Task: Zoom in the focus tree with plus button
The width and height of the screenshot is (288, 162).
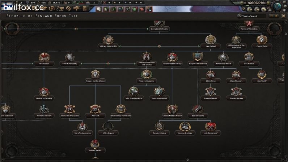Action: (277, 16)
